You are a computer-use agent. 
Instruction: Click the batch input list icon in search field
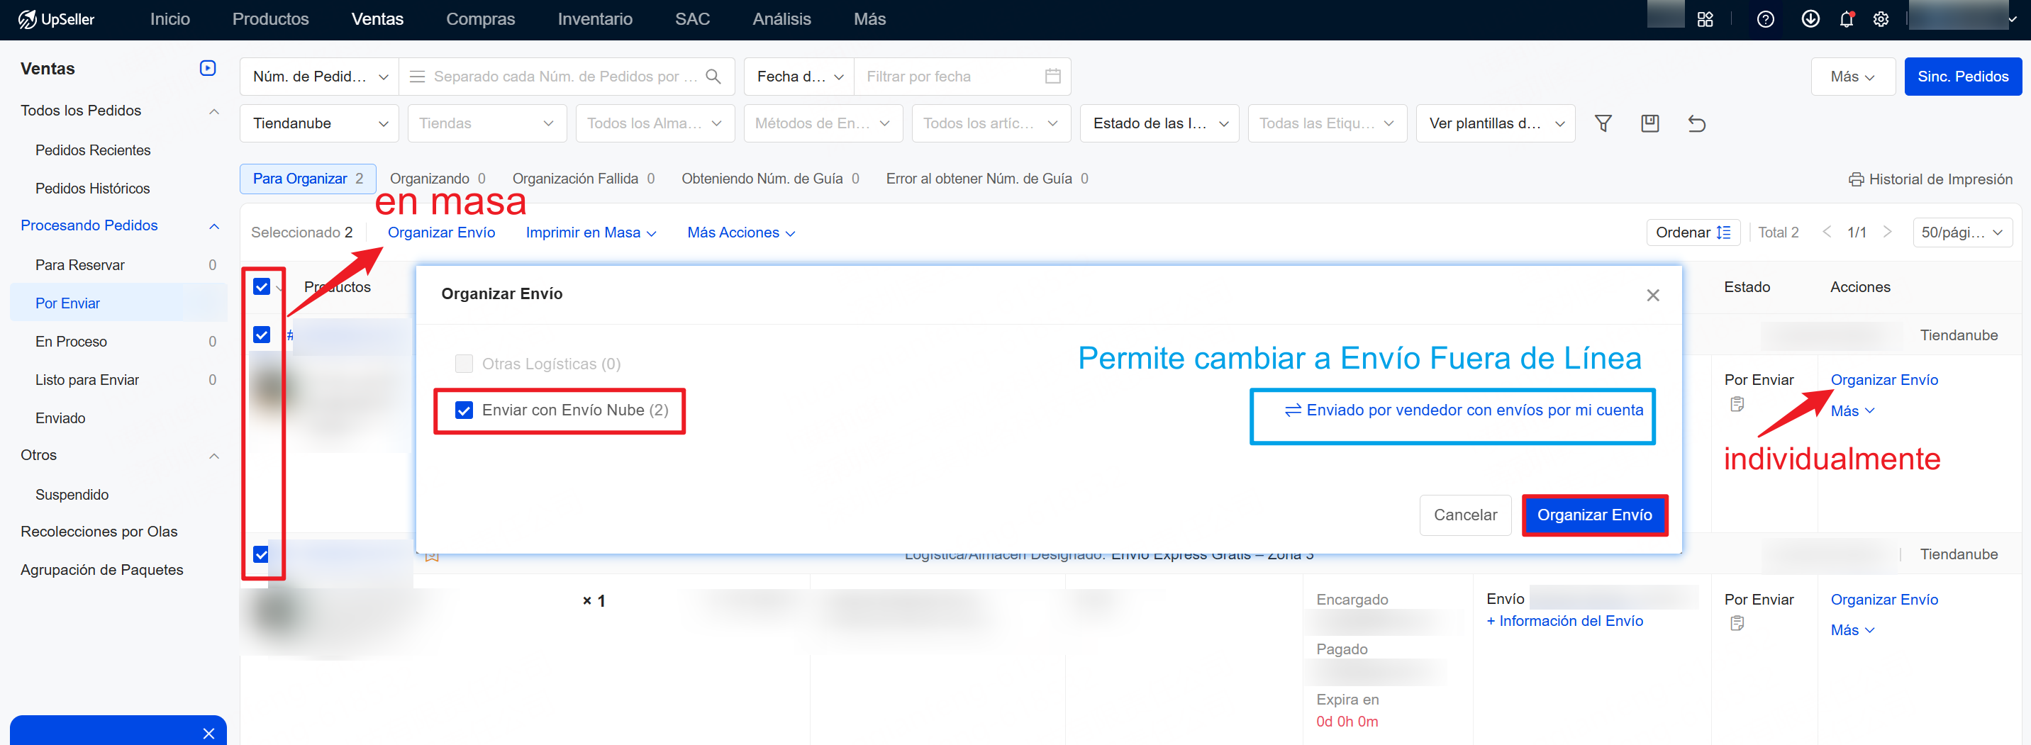[417, 77]
